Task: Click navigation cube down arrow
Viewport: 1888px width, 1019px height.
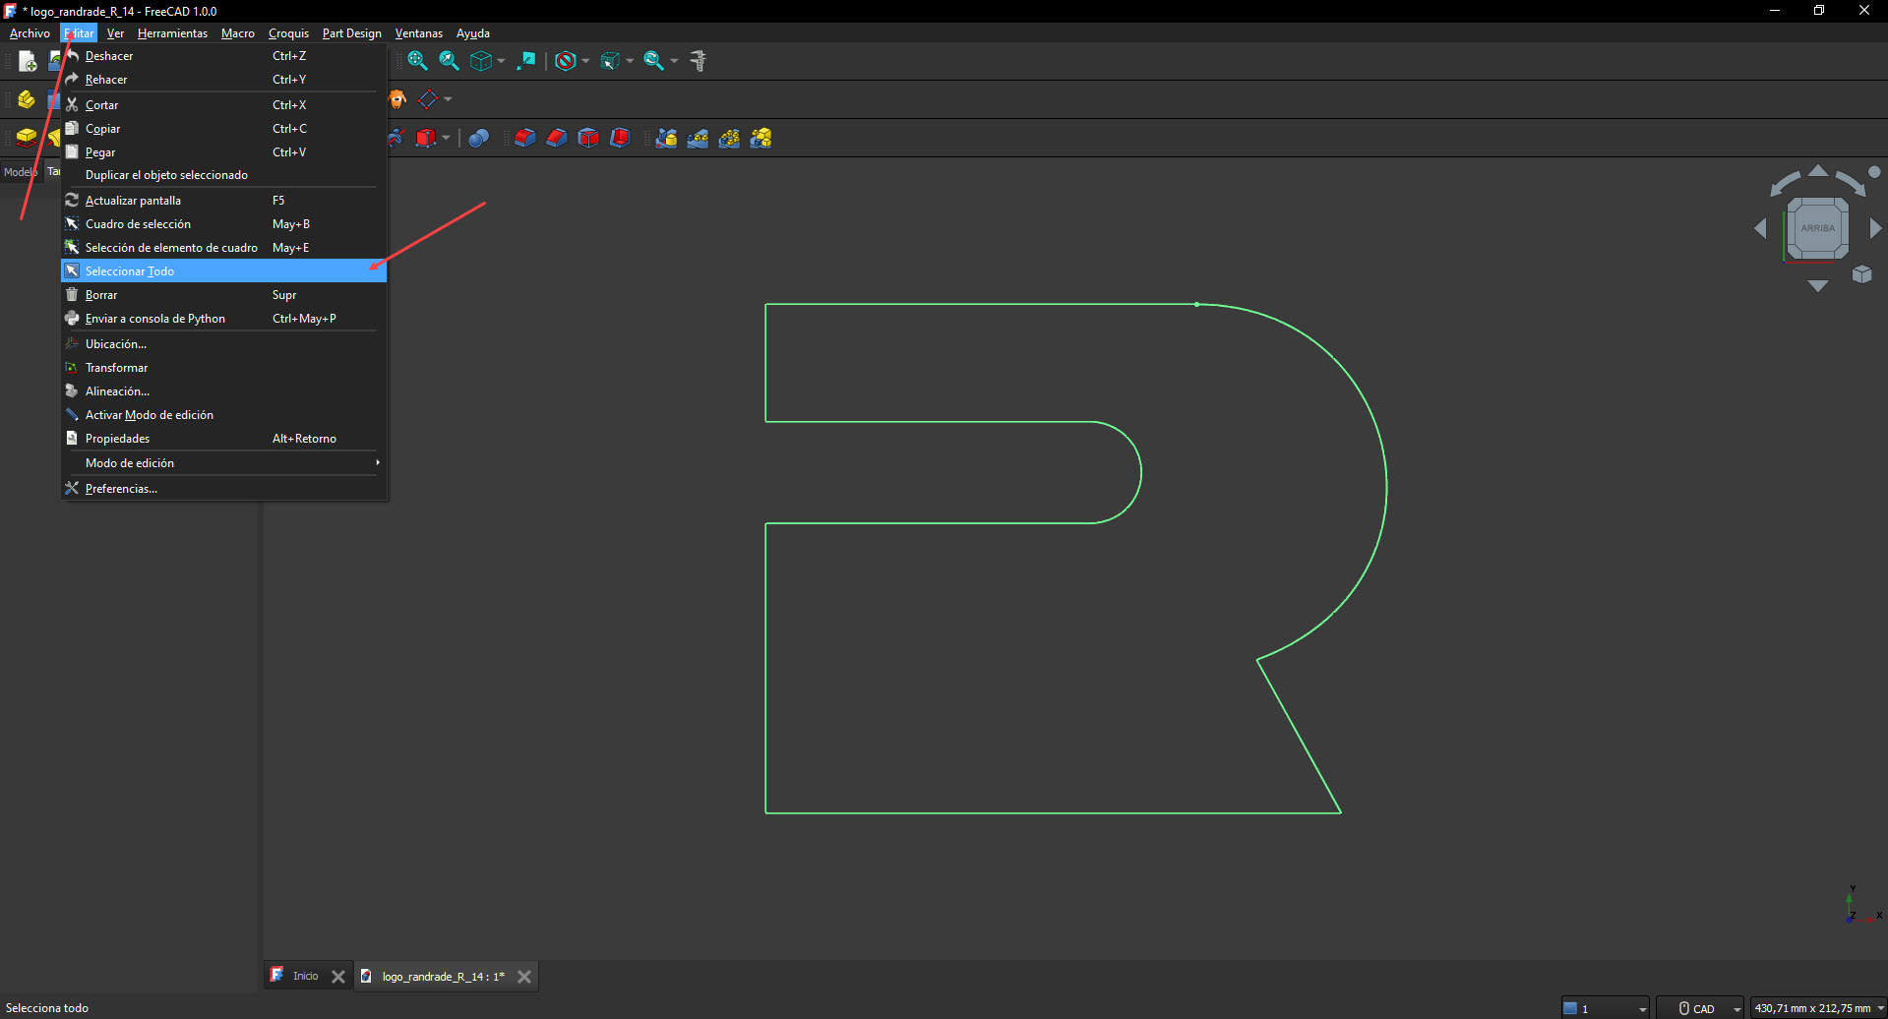Action: click(1818, 285)
